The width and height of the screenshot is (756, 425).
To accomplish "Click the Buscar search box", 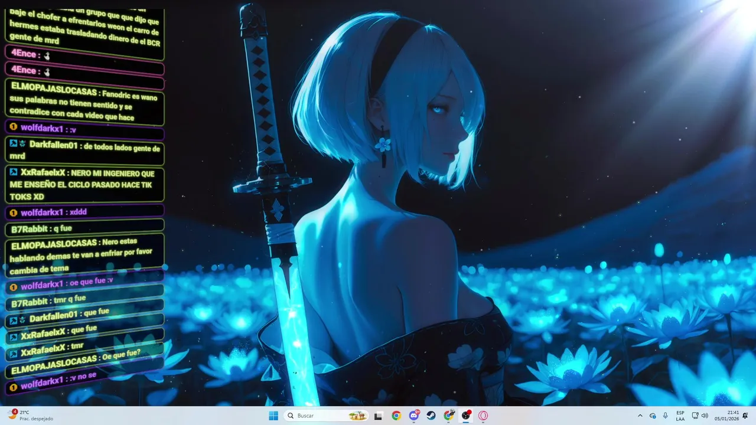I will pos(326,416).
